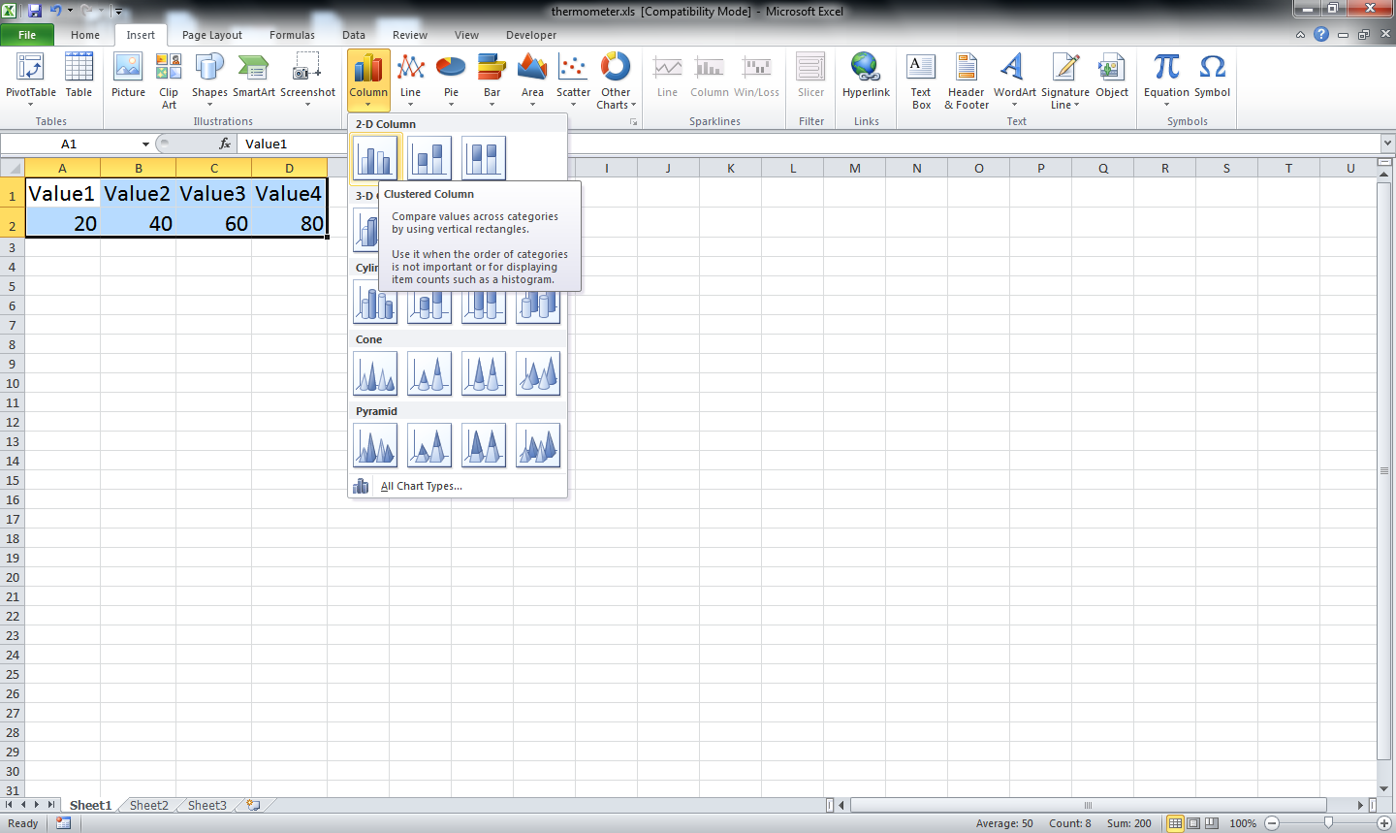Open the File tab
This screenshot has width=1396, height=833.
coord(27,35)
